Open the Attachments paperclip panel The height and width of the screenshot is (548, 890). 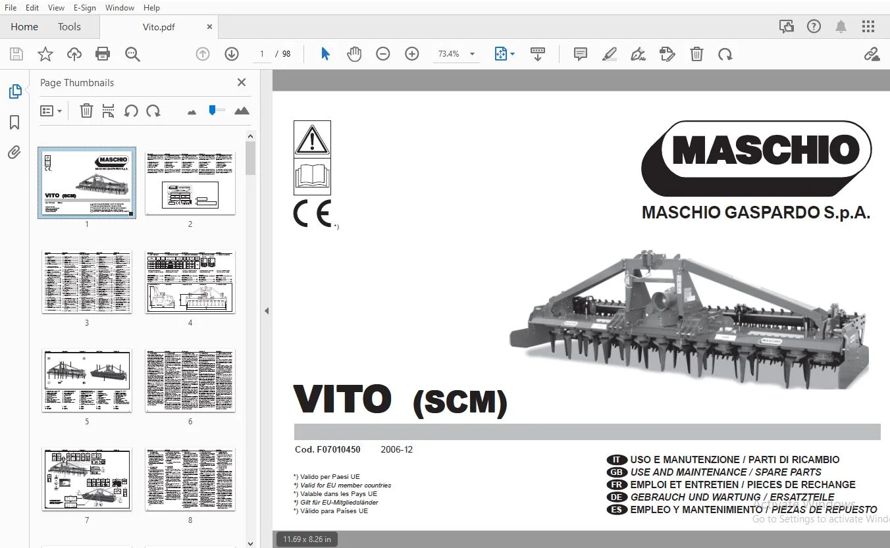[x=14, y=153]
